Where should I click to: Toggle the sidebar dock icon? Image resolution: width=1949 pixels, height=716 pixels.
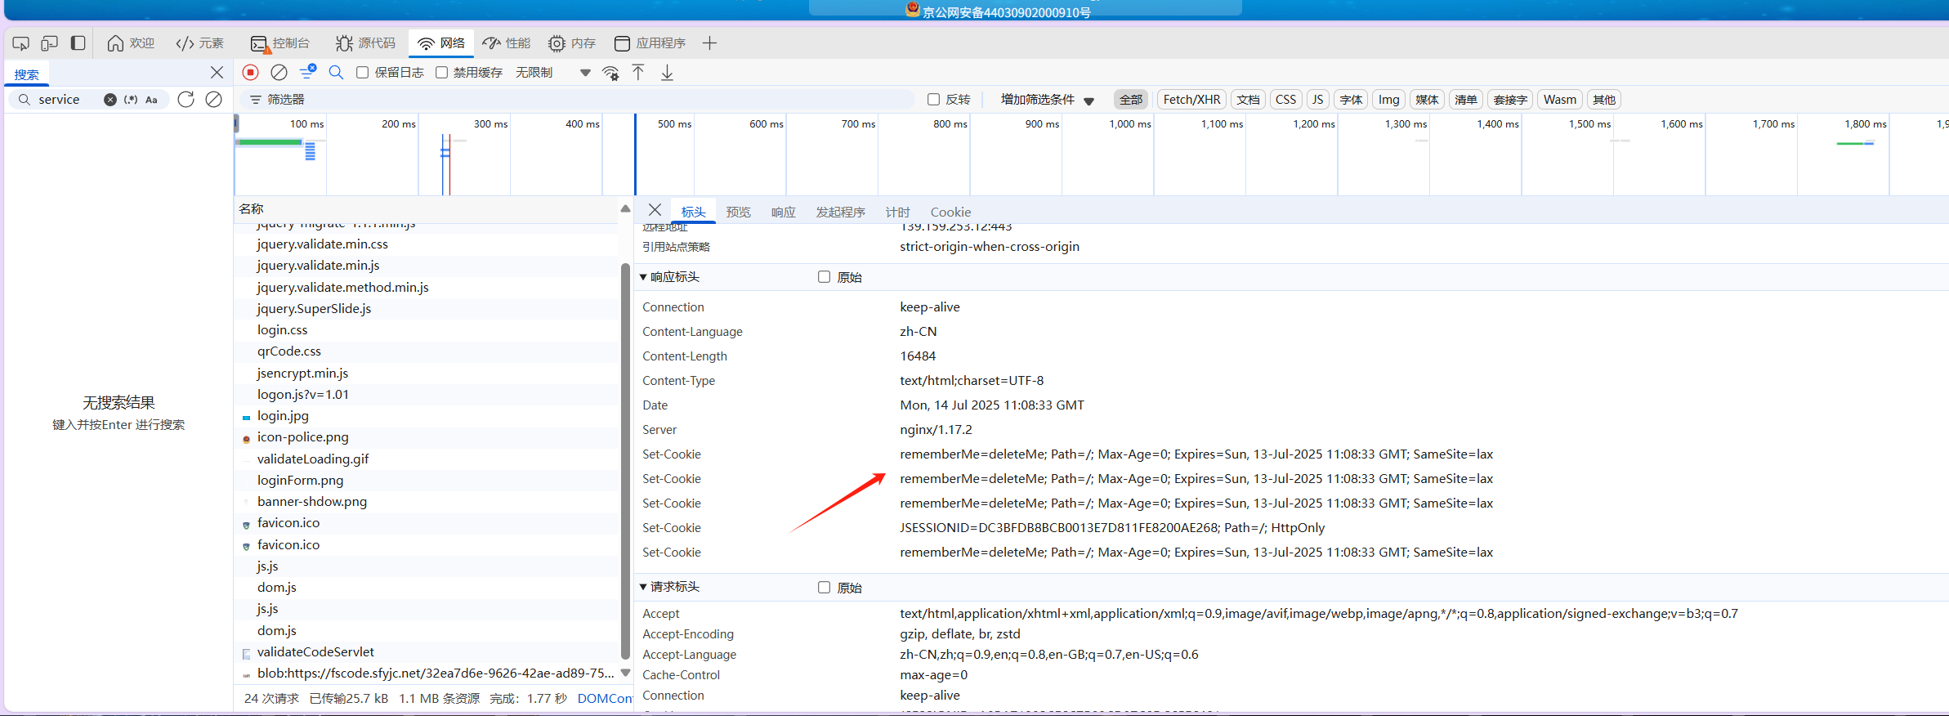tap(78, 43)
